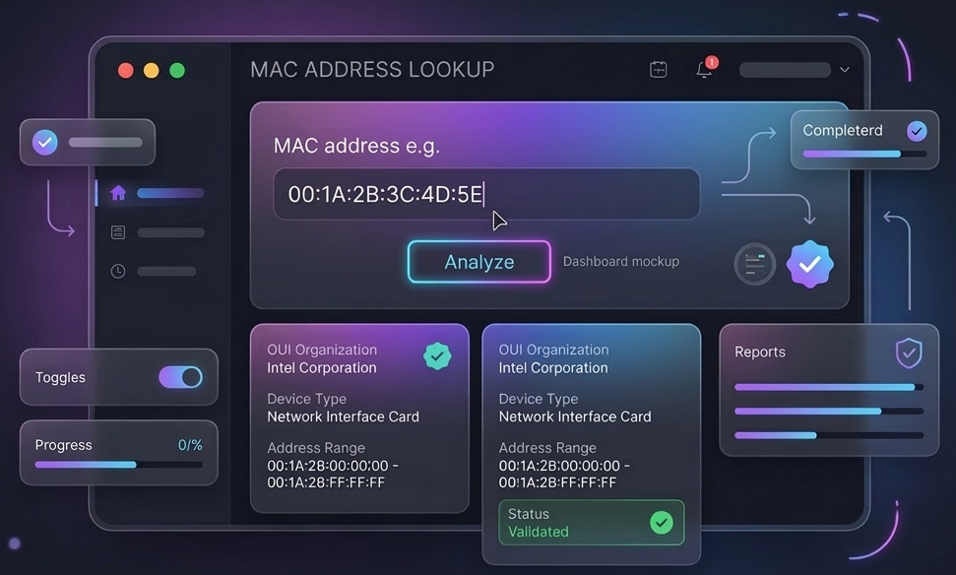The width and height of the screenshot is (956, 575).
Task: Click the Completerd progress bar
Action: click(864, 155)
